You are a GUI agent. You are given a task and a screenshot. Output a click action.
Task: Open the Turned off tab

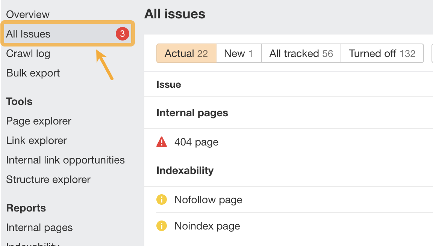(382, 53)
